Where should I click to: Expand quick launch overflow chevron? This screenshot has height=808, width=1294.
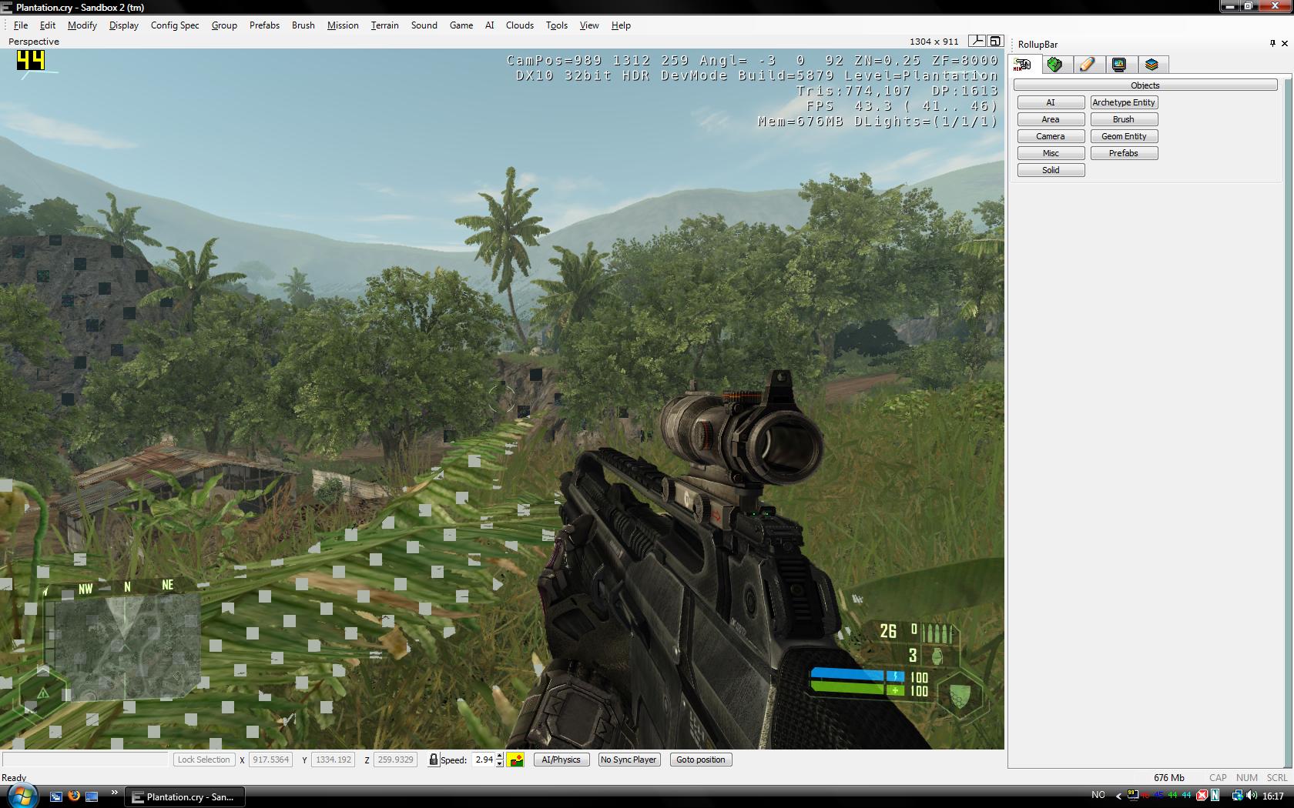[115, 792]
